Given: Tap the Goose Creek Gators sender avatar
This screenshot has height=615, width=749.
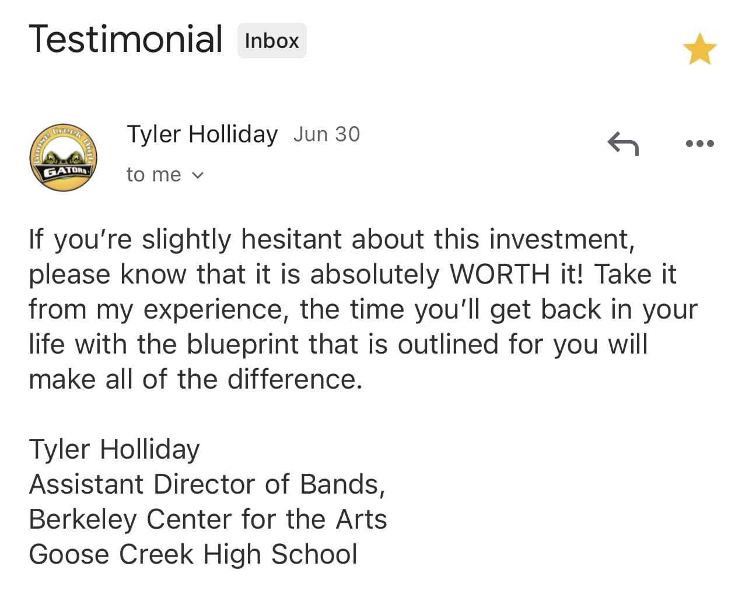Looking at the screenshot, I should pyautogui.click(x=63, y=158).
